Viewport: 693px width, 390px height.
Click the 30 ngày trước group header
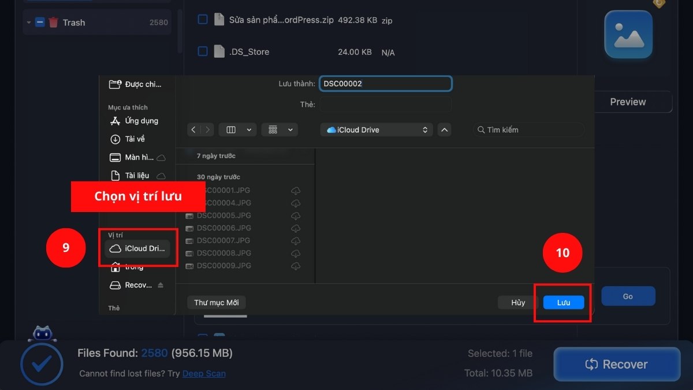(218, 177)
